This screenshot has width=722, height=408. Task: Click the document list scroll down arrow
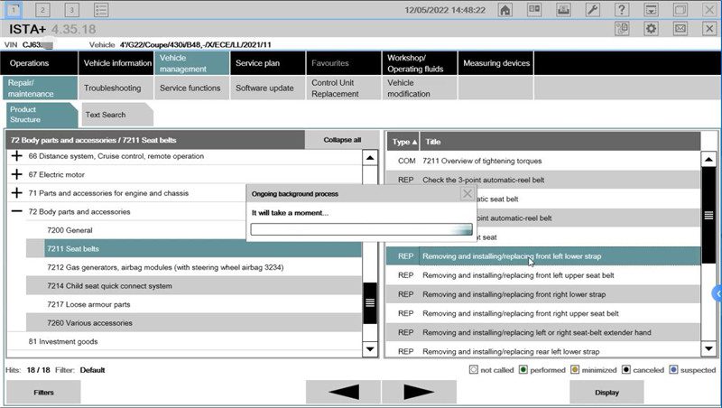coord(708,348)
